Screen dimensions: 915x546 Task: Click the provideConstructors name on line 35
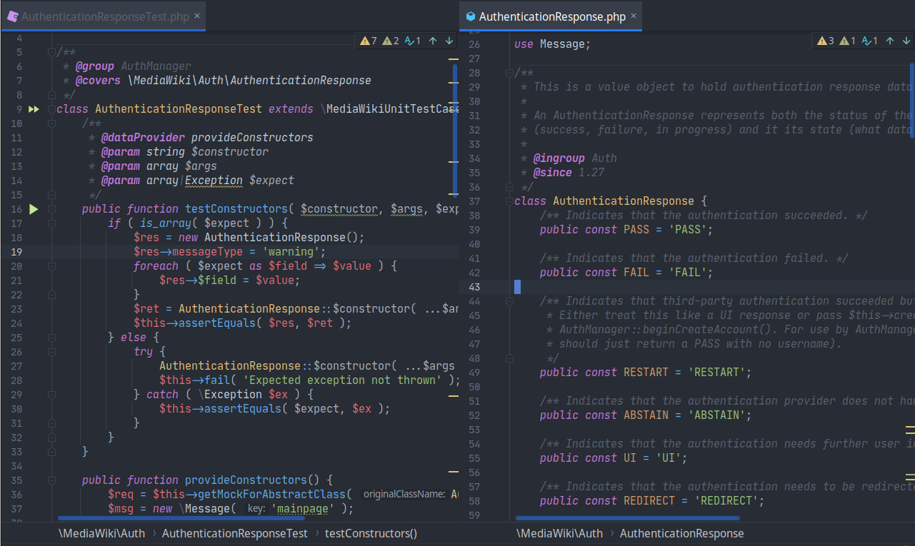coord(246,480)
